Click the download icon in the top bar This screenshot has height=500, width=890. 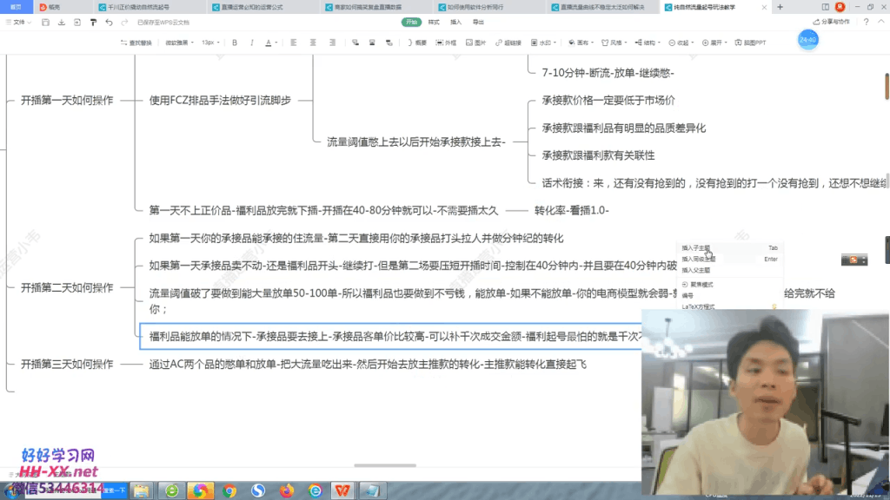(x=62, y=22)
